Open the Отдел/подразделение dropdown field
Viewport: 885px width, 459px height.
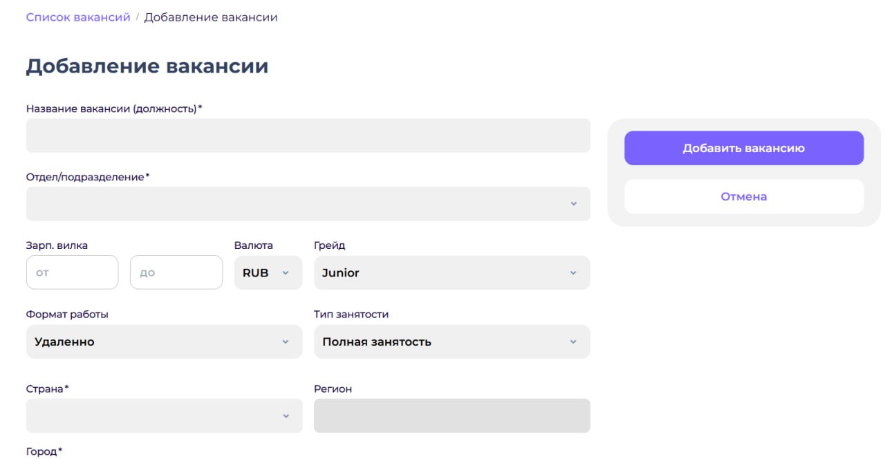(297, 204)
